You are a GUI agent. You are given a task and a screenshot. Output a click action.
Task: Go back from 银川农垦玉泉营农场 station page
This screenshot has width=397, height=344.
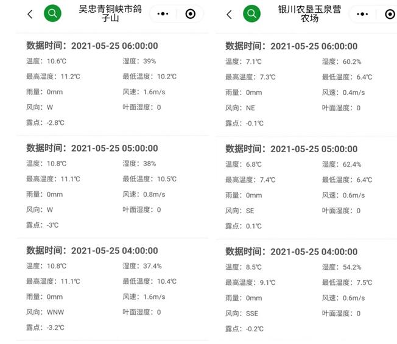coord(229,15)
